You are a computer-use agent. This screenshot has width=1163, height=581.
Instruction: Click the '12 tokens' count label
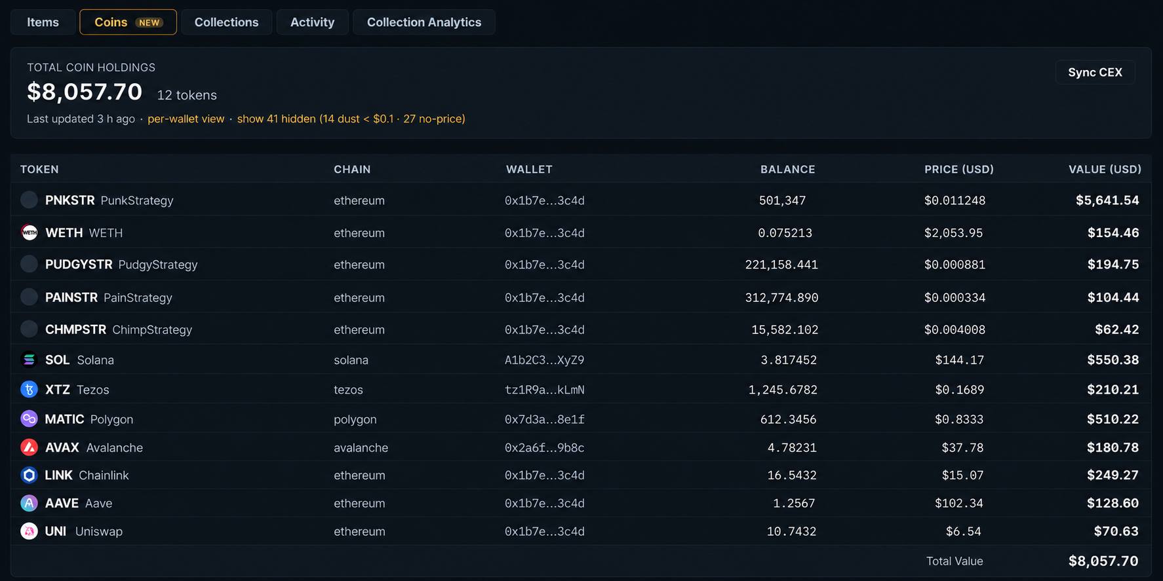click(x=187, y=95)
